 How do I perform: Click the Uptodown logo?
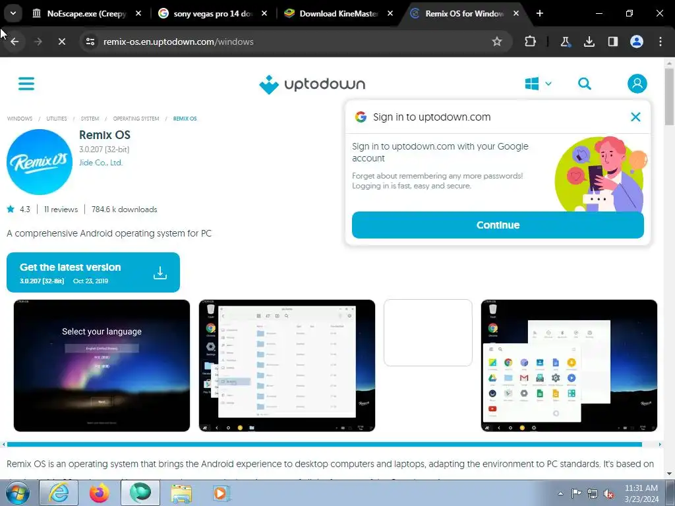(x=312, y=84)
